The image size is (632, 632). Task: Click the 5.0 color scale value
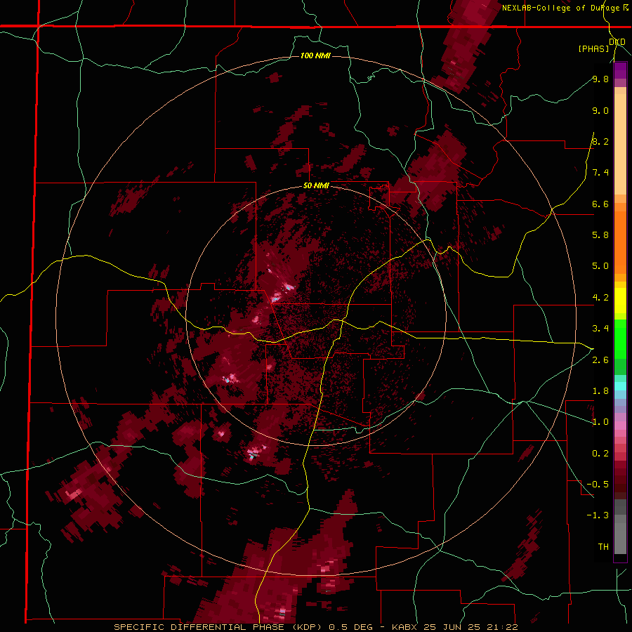(x=600, y=266)
